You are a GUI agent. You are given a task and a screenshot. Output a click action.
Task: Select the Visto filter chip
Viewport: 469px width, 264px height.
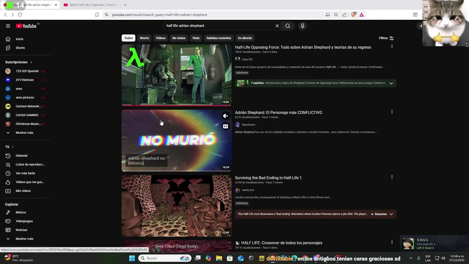pyautogui.click(x=196, y=38)
